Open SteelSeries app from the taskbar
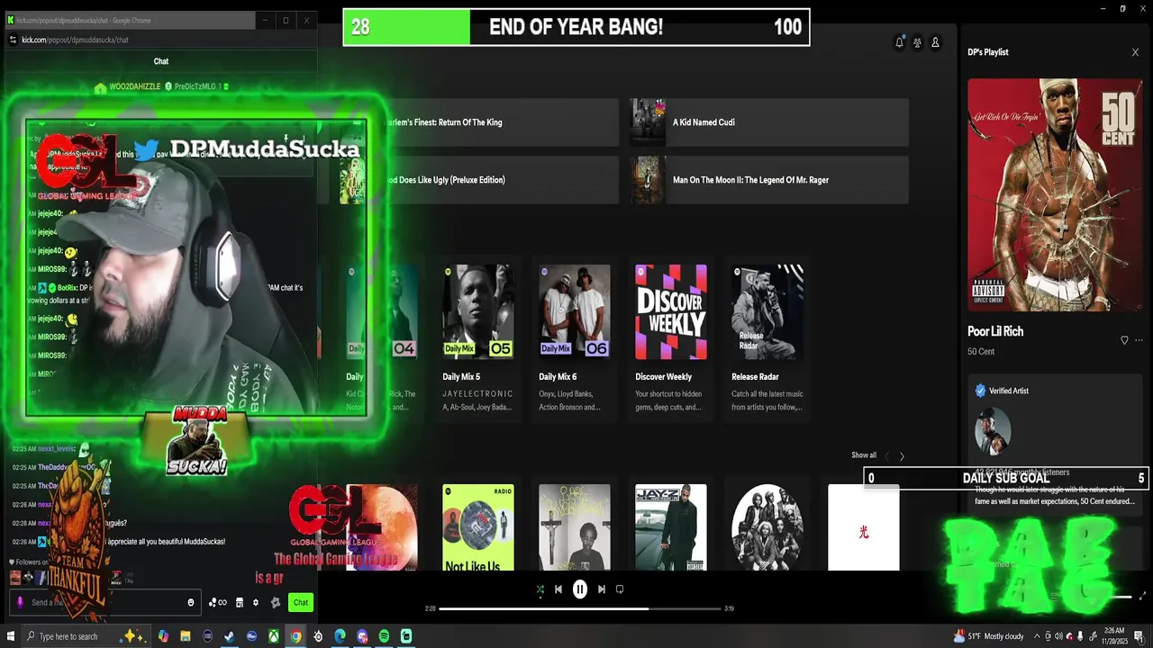Viewport: 1153px width, 648px height. click(318, 636)
